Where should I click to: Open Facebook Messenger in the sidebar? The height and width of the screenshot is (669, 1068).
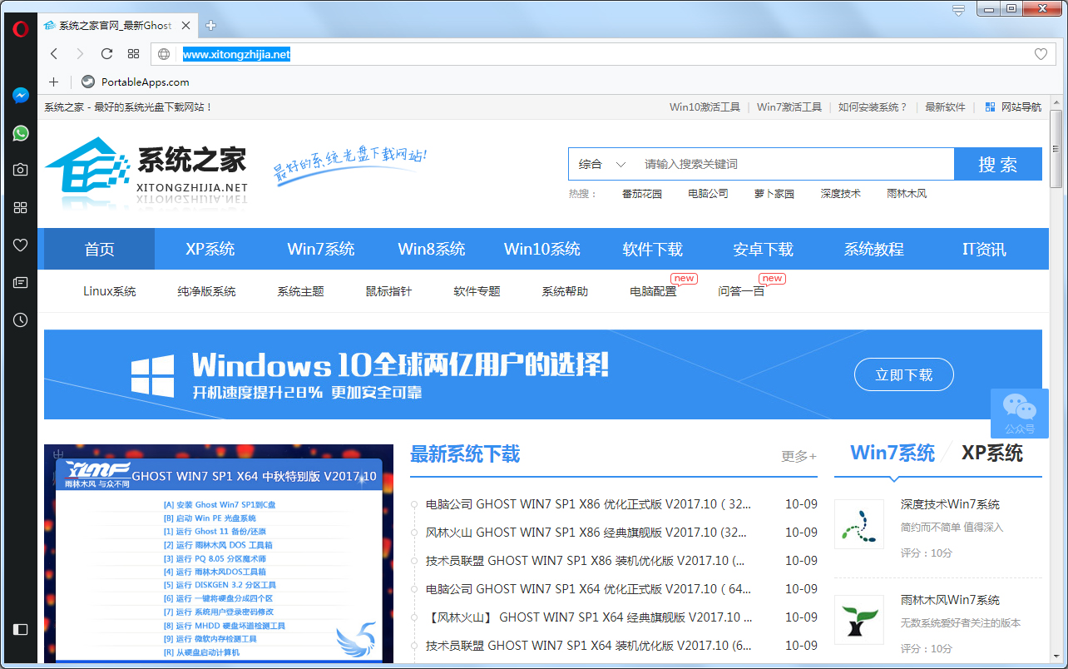[x=21, y=96]
